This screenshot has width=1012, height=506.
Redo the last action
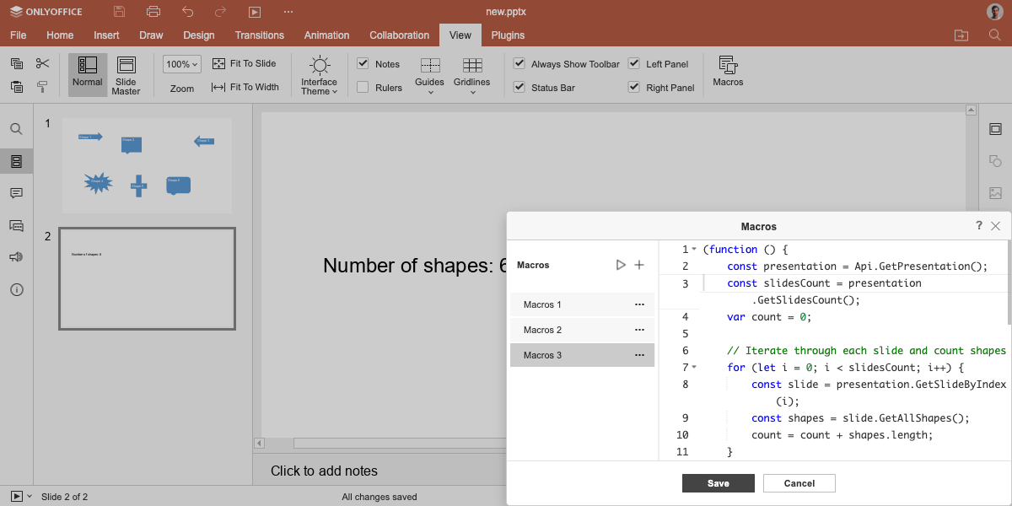coord(221,12)
